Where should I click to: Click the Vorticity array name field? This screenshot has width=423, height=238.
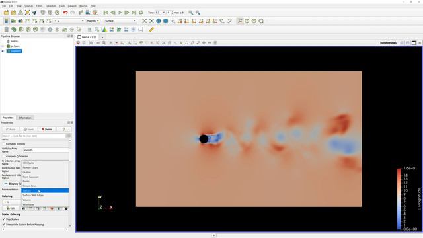click(x=46, y=150)
